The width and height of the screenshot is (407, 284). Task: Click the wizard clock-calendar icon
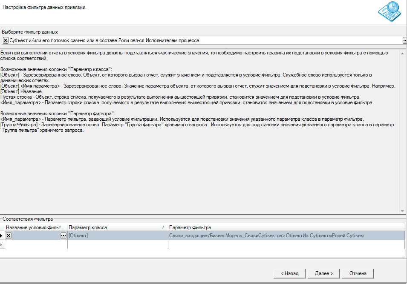(388, 12)
